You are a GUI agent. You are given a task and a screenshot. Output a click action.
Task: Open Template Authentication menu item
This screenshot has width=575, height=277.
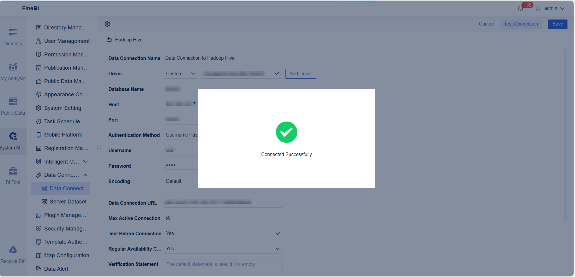[x=62, y=242]
